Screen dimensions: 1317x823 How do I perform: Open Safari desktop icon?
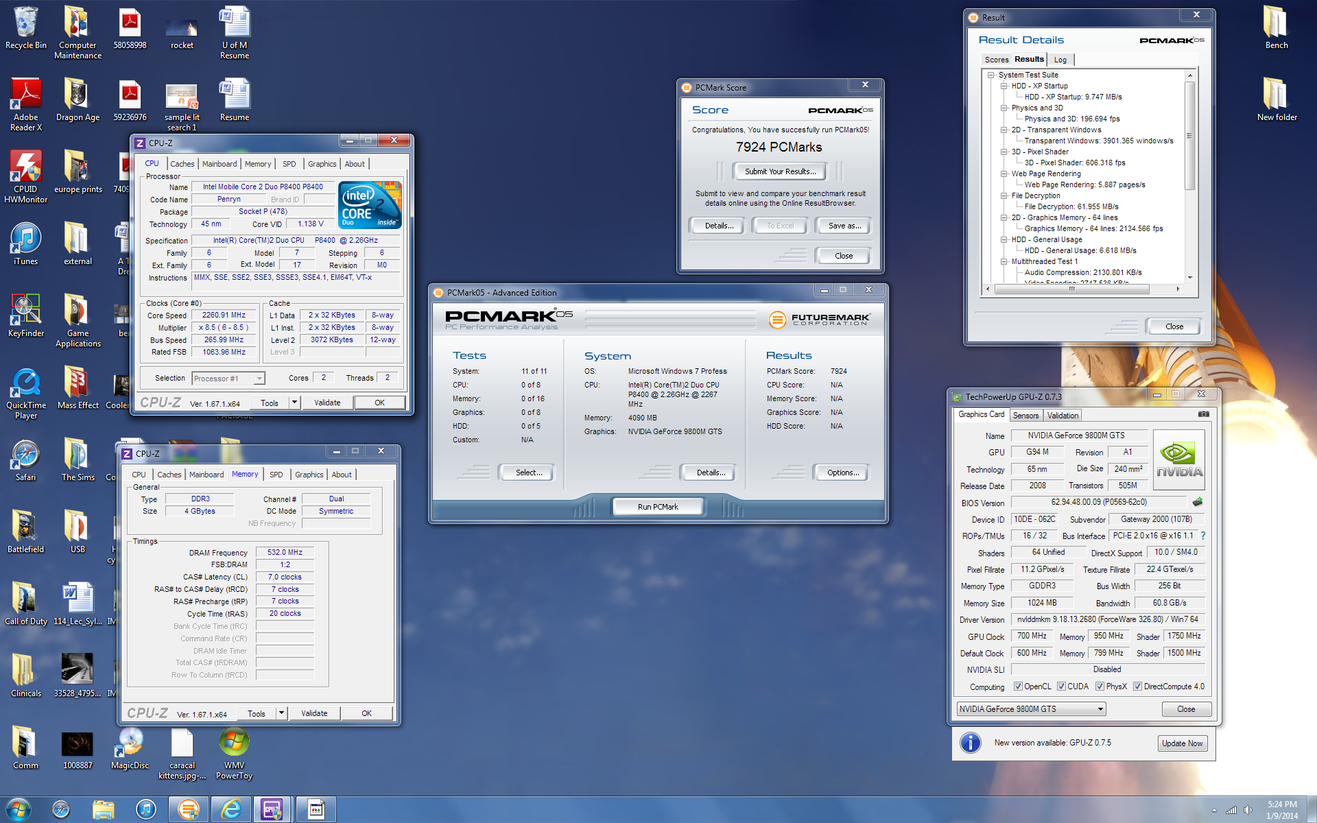pos(26,460)
